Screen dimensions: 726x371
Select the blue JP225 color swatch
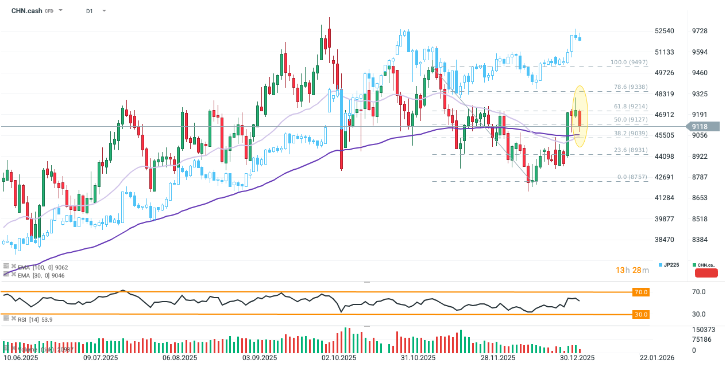pyautogui.click(x=659, y=265)
